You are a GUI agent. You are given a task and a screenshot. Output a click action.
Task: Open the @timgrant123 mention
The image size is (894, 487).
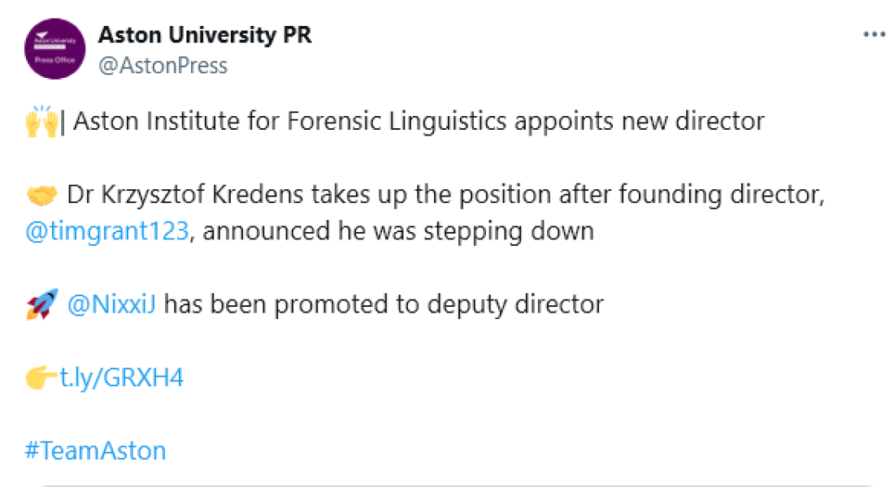pos(107,231)
